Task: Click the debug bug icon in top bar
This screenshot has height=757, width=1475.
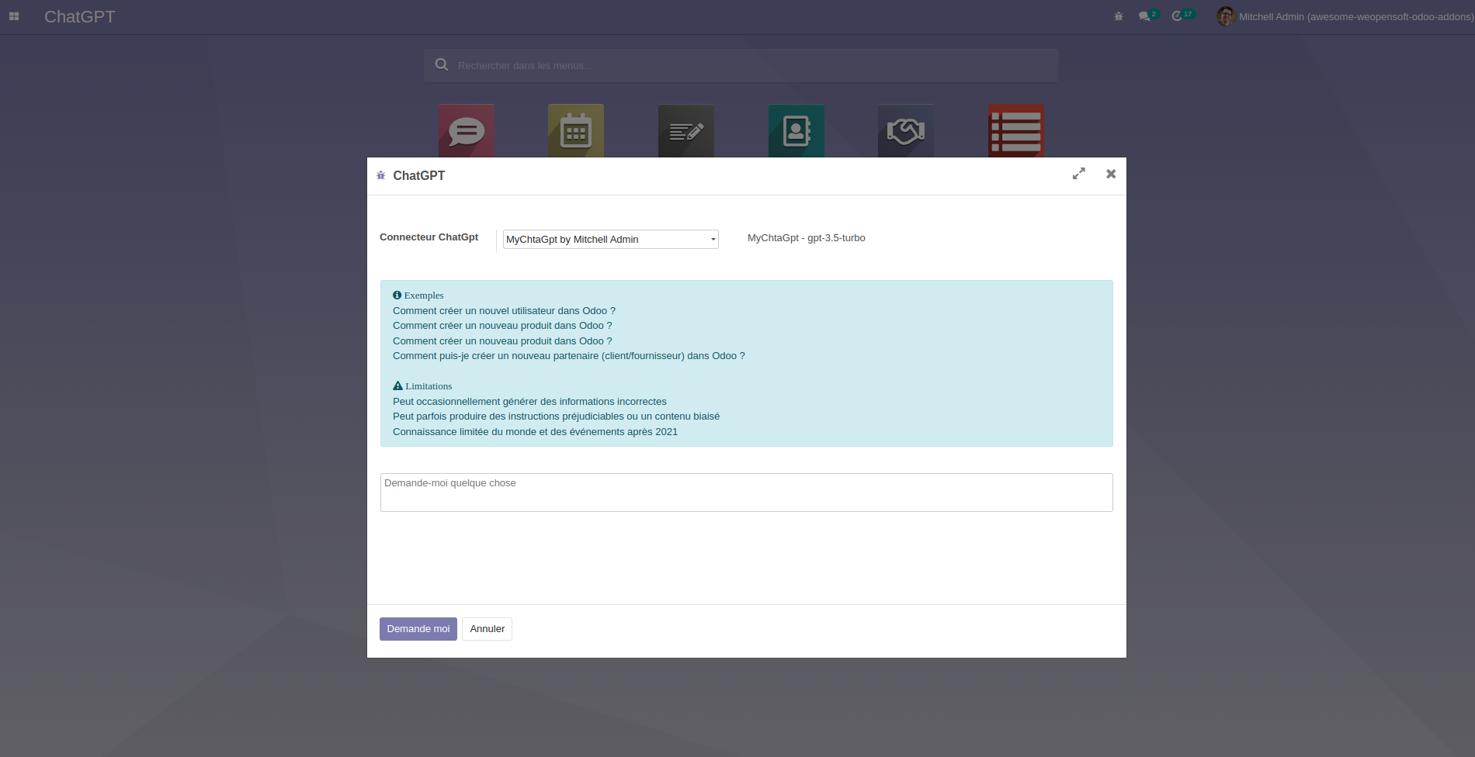Action: pyautogui.click(x=1118, y=16)
